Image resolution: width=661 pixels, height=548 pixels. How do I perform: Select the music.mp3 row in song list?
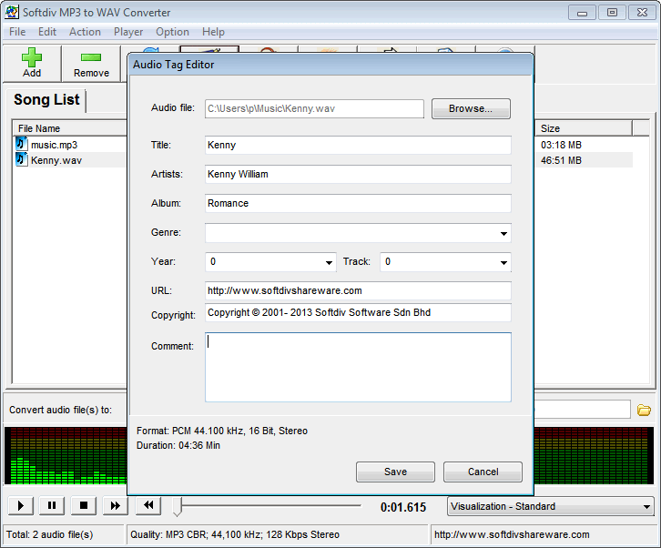(x=70, y=145)
